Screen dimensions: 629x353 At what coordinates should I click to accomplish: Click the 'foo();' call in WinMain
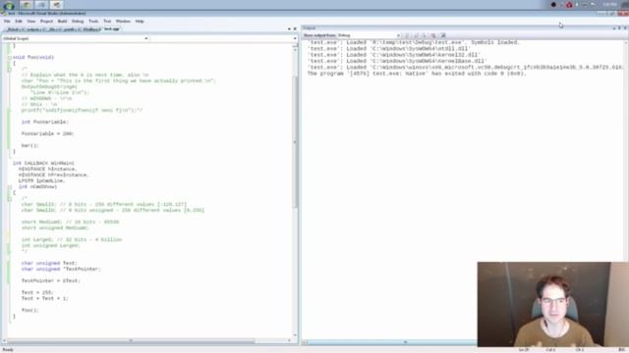click(30, 310)
